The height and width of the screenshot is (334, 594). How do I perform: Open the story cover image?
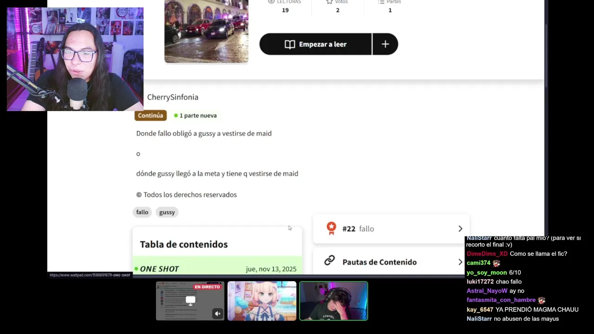pyautogui.click(x=206, y=31)
